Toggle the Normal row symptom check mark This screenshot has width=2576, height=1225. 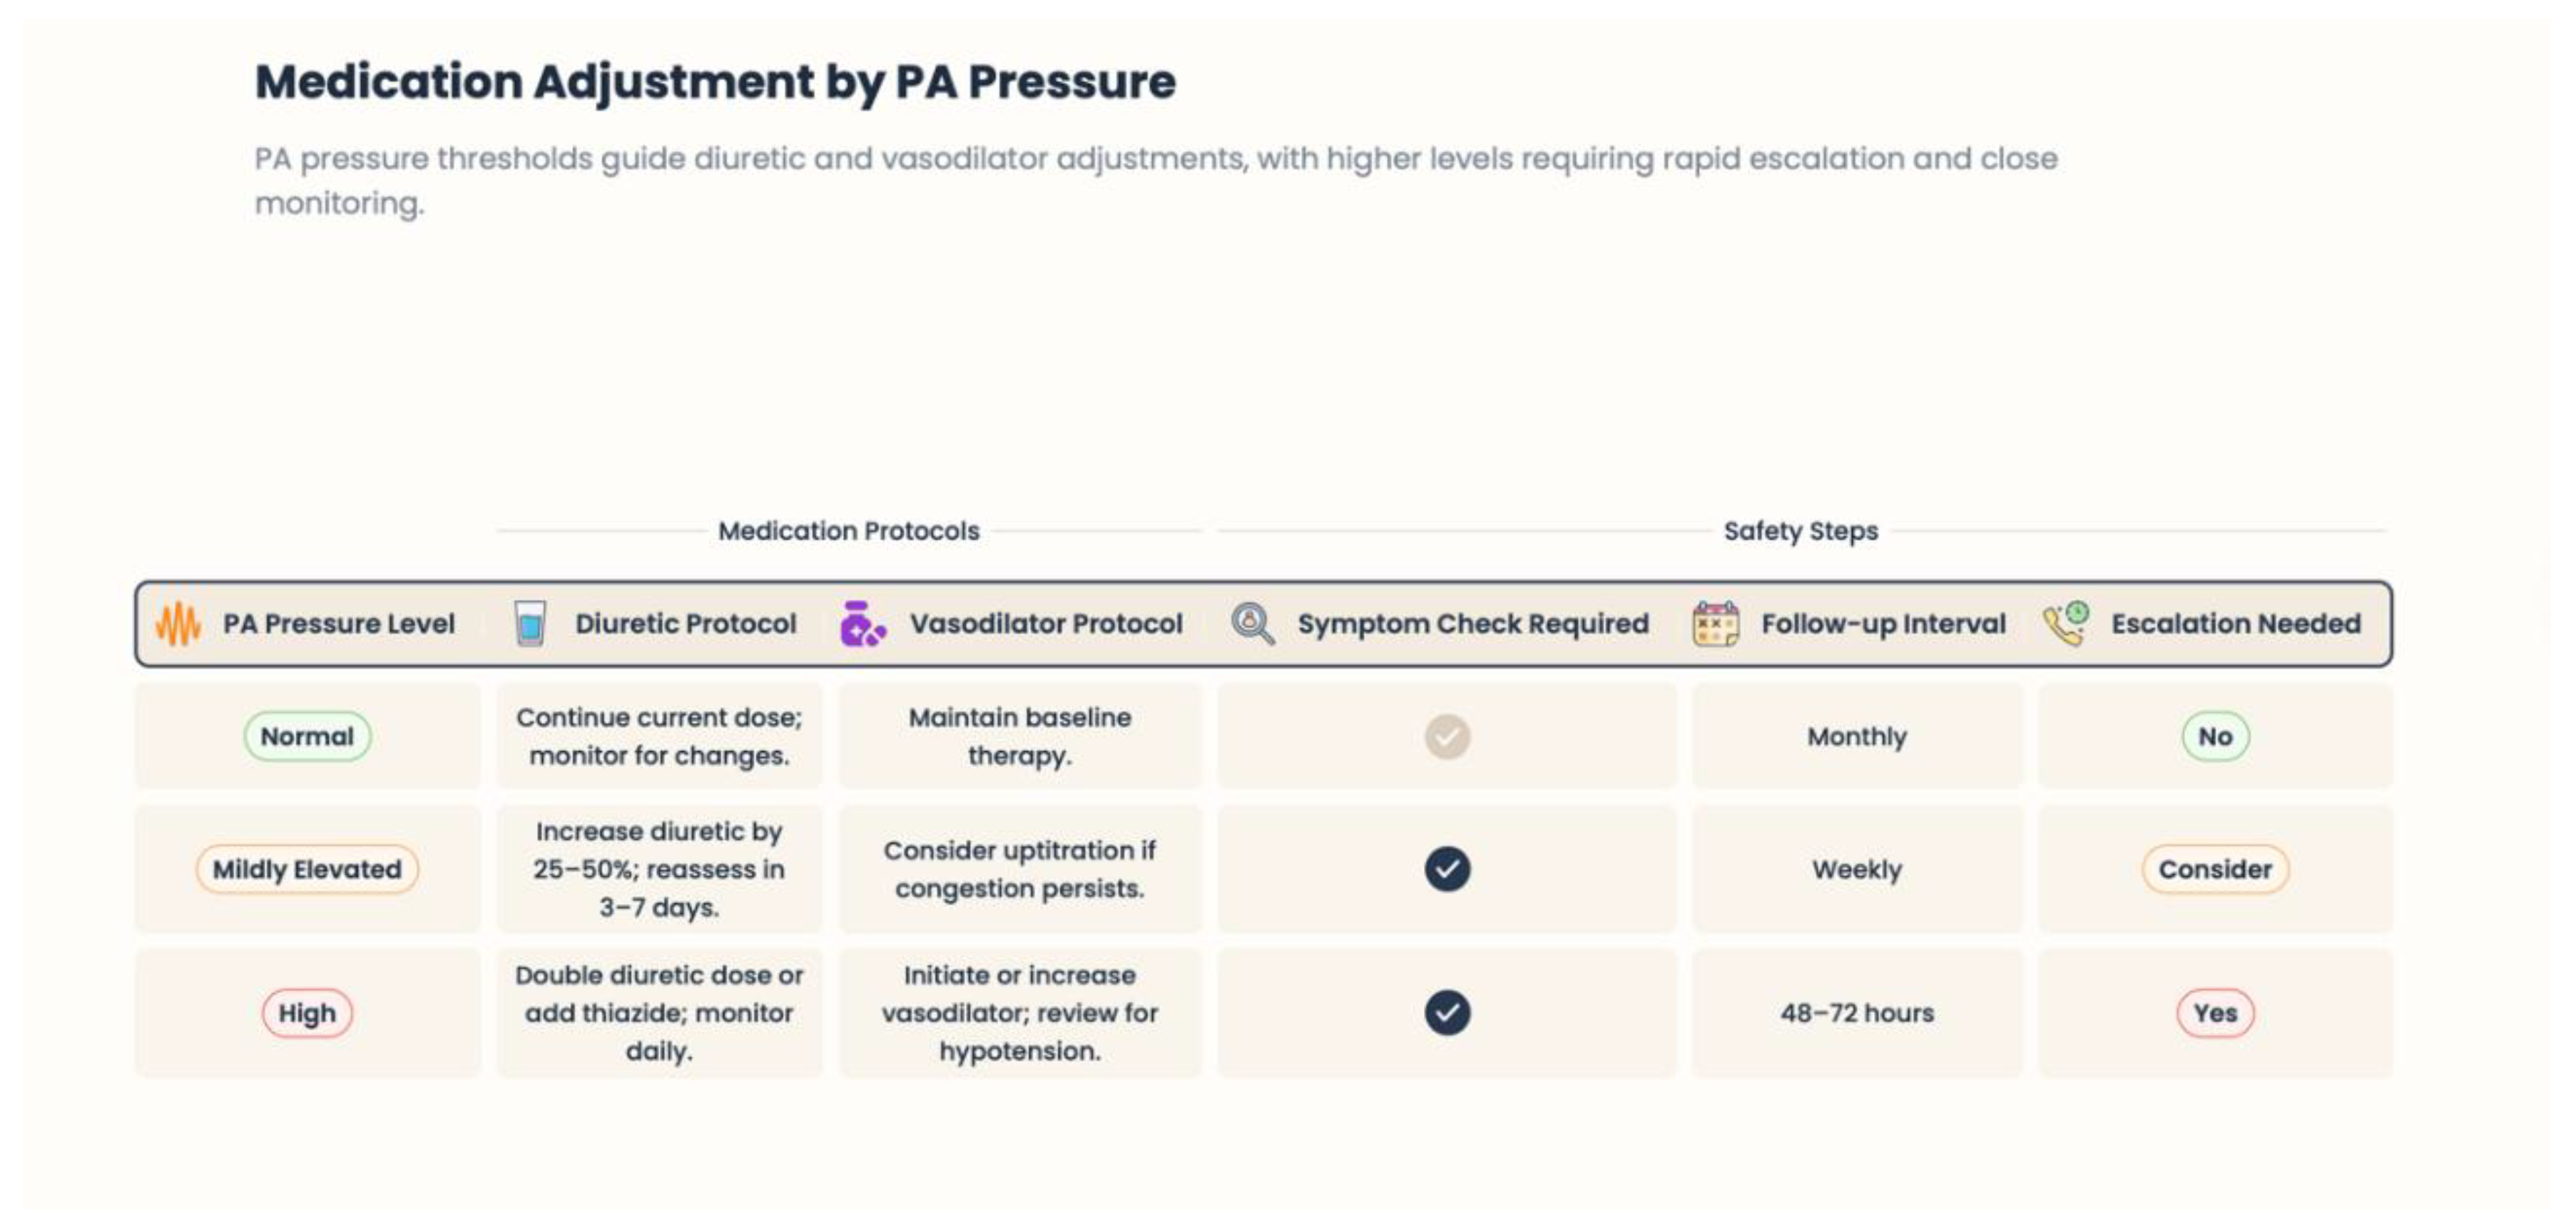1447,737
